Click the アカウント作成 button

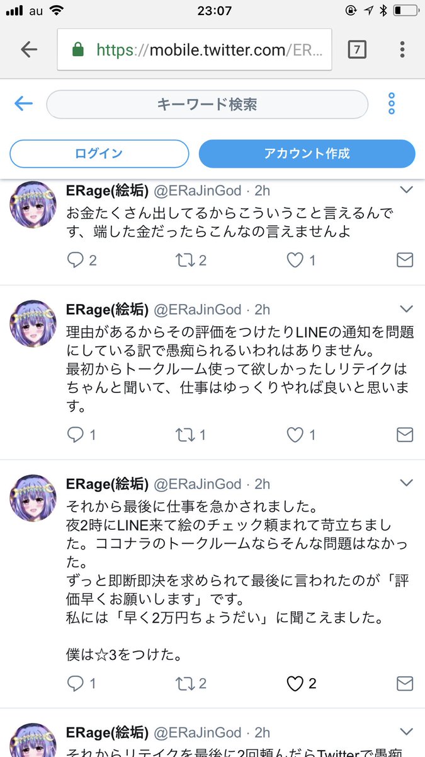coord(307,153)
